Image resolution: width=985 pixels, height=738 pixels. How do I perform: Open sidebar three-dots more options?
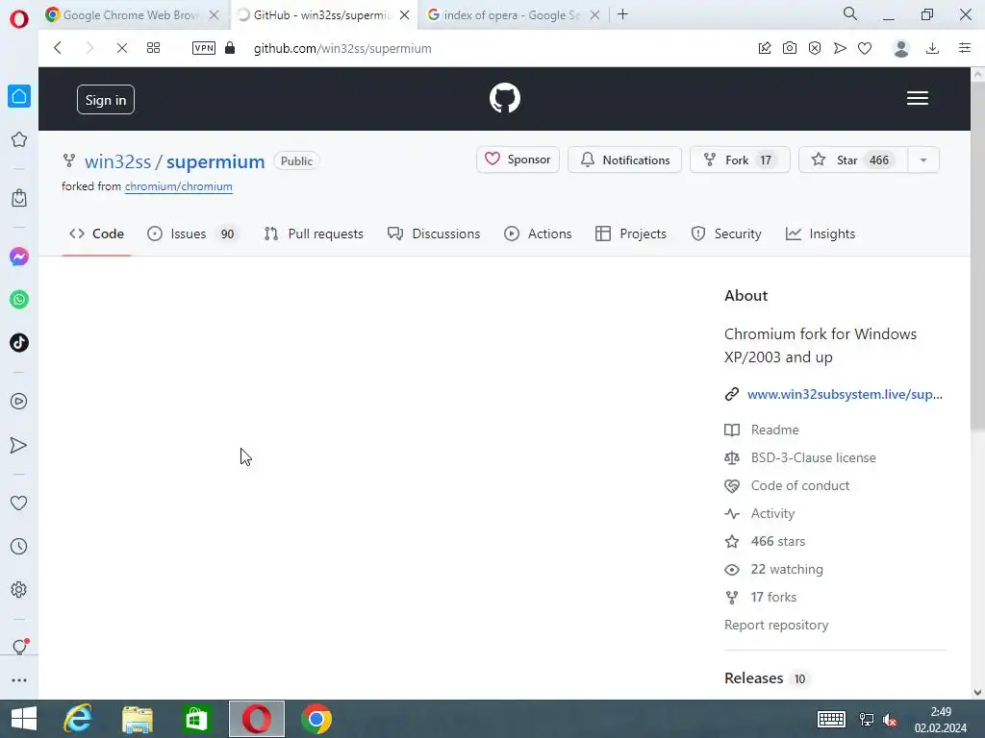[x=19, y=680]
